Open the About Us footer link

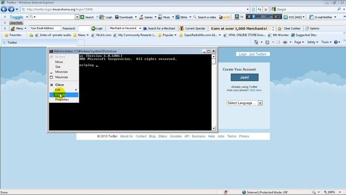coord(127,136)
